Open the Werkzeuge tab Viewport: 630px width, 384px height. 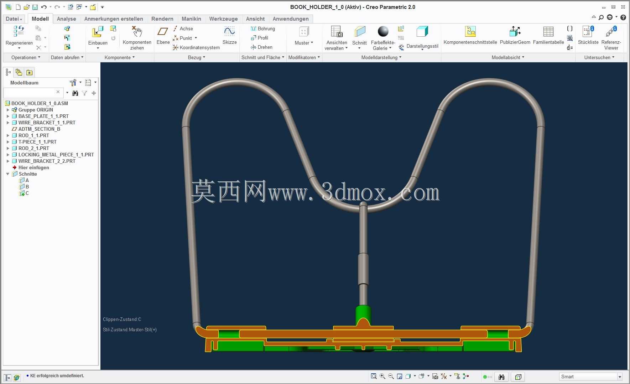click(223, 19)
